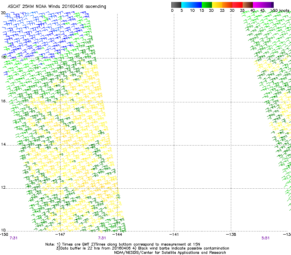Image resolution: width=291 pixels, height=255 pixels.
Task: Click the longitude label -150
Action: [4, 235]
